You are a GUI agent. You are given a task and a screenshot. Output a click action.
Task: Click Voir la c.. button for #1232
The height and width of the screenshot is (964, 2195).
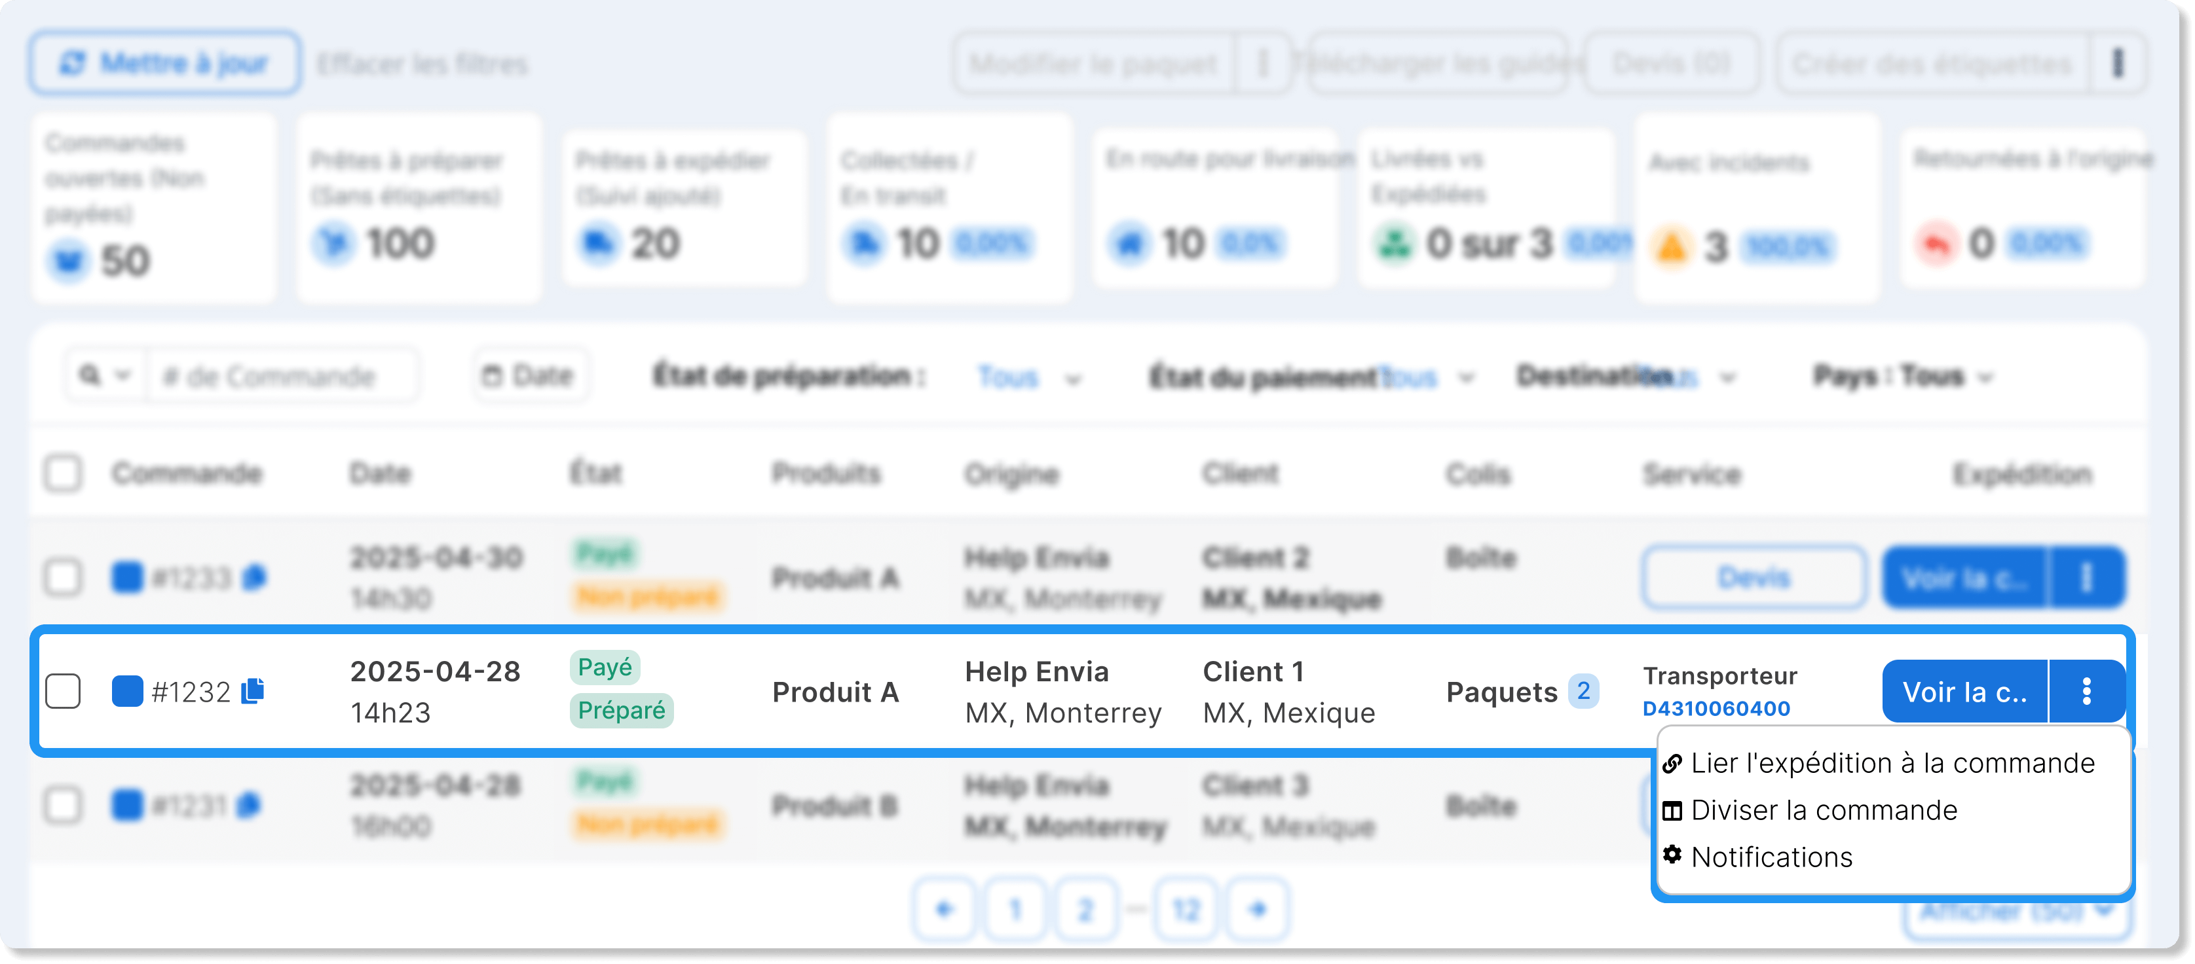click(x=1964, y=690)
